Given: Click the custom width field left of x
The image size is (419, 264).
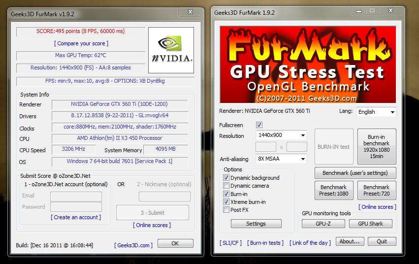Looking at the screenshot, I should click(266, 147).
